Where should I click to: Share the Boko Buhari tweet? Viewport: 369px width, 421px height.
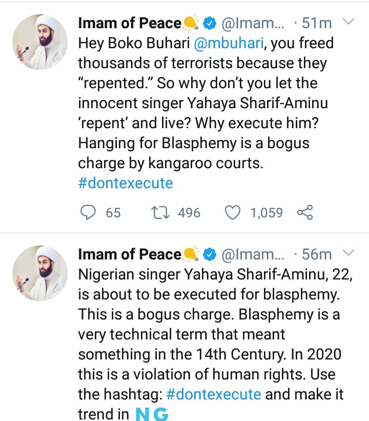click(x=305, y=212)
